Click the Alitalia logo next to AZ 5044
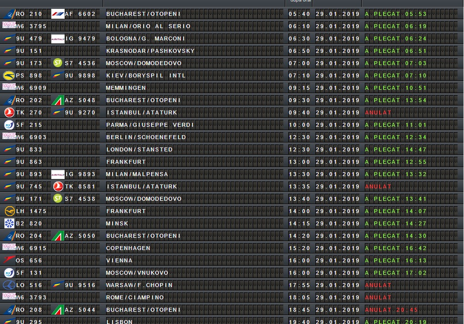The height and width of the screenshot is (324, 464). coord(58,310)
